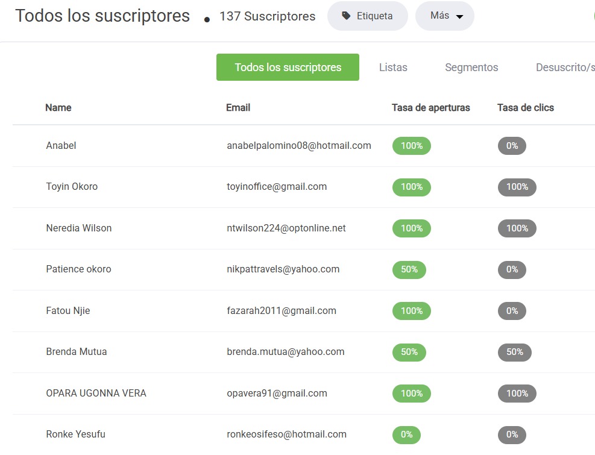595x455 pixels.
Task: Select the Fatou Njie subscriber row
Action: (304, 311)
